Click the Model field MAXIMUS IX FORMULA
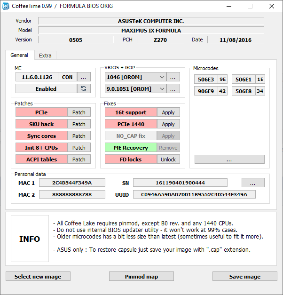Image resolution: width=283 pixels, height=295 pixels. [151, 30]
